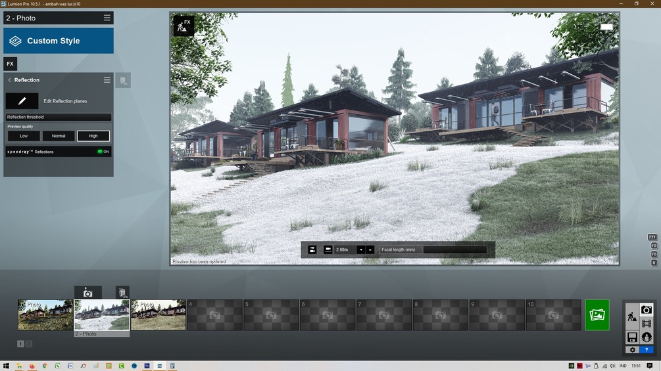This screenshot has width=661, height=371.
Task: Switch to Photo mode with the camera icon
Action: pos(647,310)
